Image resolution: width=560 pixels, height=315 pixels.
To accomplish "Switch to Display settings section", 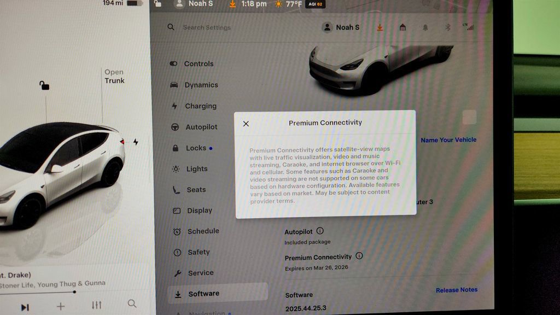I will (x=199, y=211).
